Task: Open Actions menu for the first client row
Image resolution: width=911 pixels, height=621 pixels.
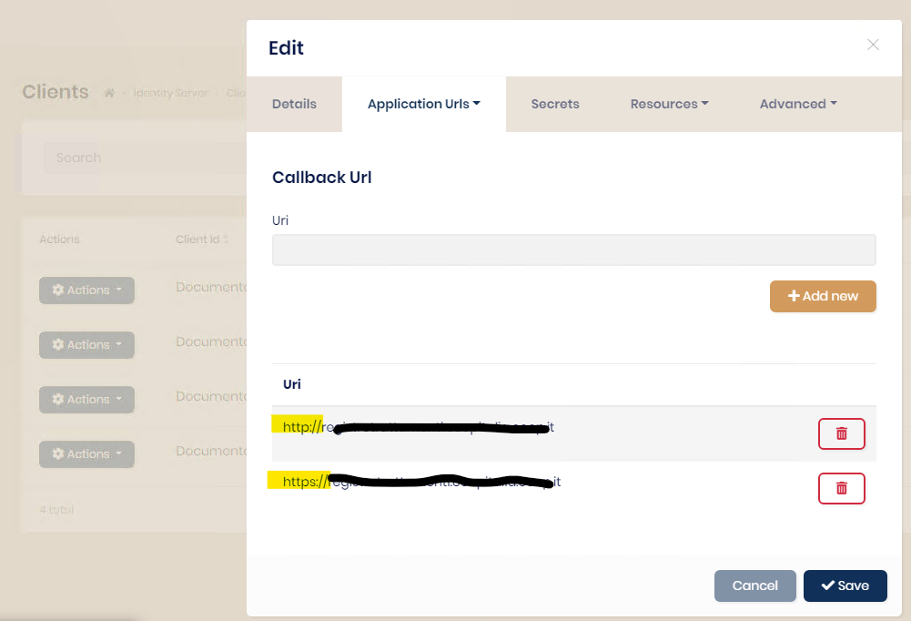Action: pos(86,290)
